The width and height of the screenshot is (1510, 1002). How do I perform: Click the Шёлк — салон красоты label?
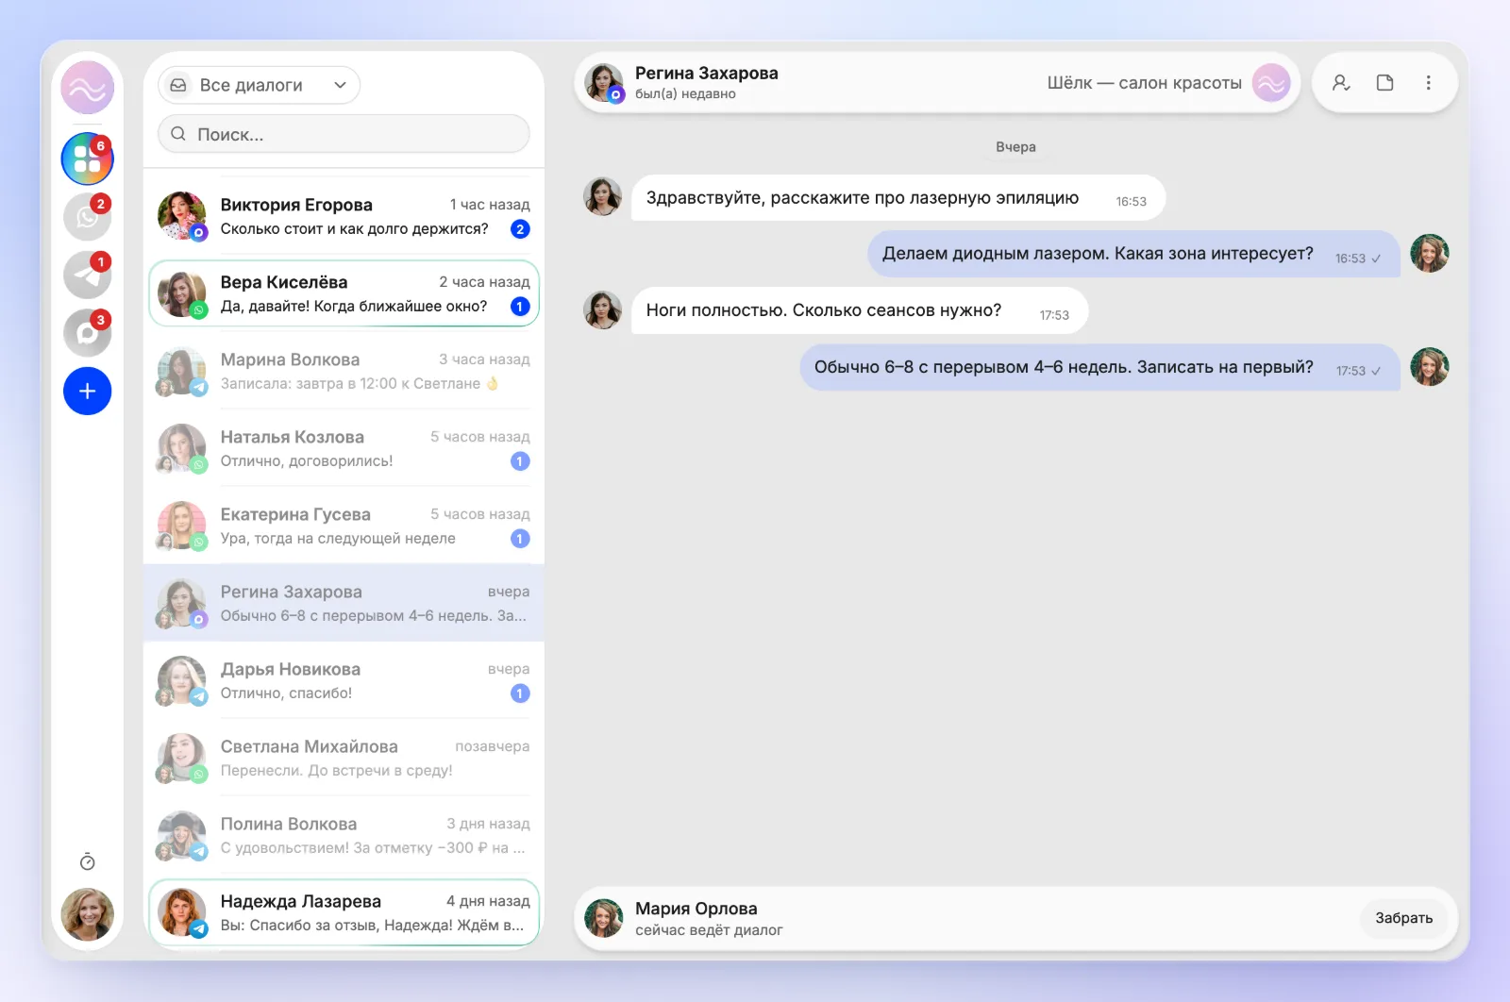1144,83
